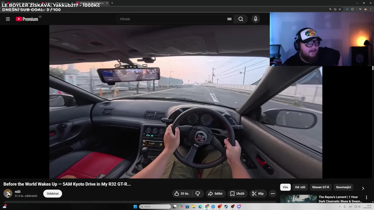
Task: Open the Windows Start menu
Action: 135,206
